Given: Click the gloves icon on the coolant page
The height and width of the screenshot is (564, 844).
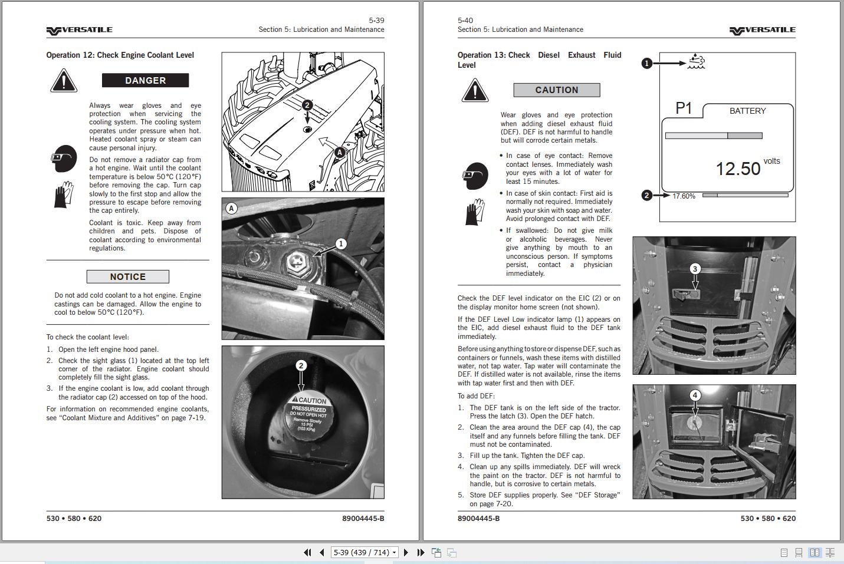Looking at the screenshot, I should click(x=64, y=194).
